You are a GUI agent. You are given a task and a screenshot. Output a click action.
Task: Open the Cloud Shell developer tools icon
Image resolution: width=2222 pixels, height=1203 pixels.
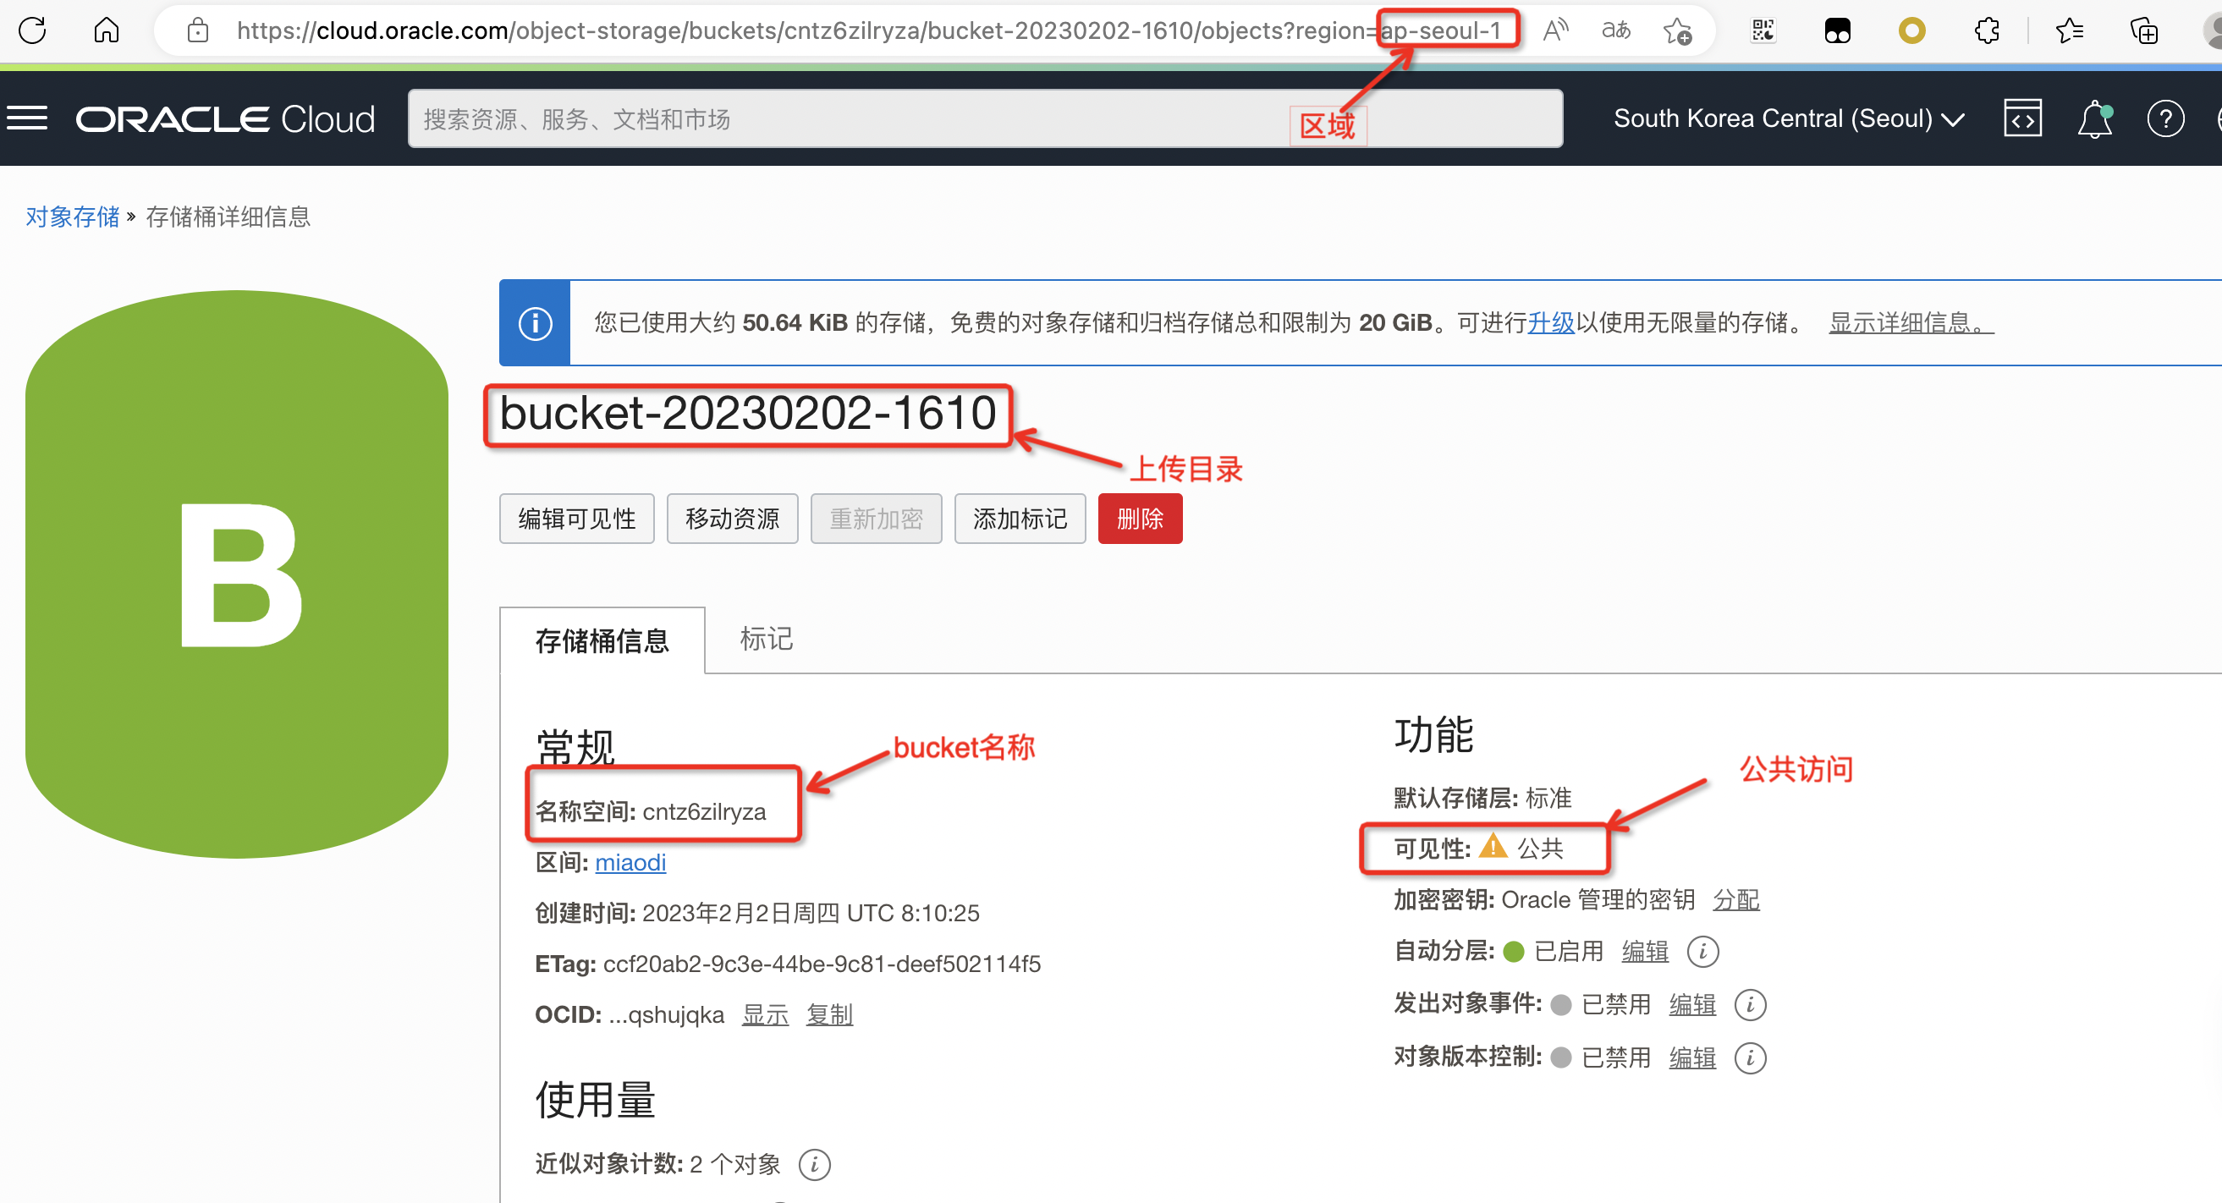pos(2021,118)
